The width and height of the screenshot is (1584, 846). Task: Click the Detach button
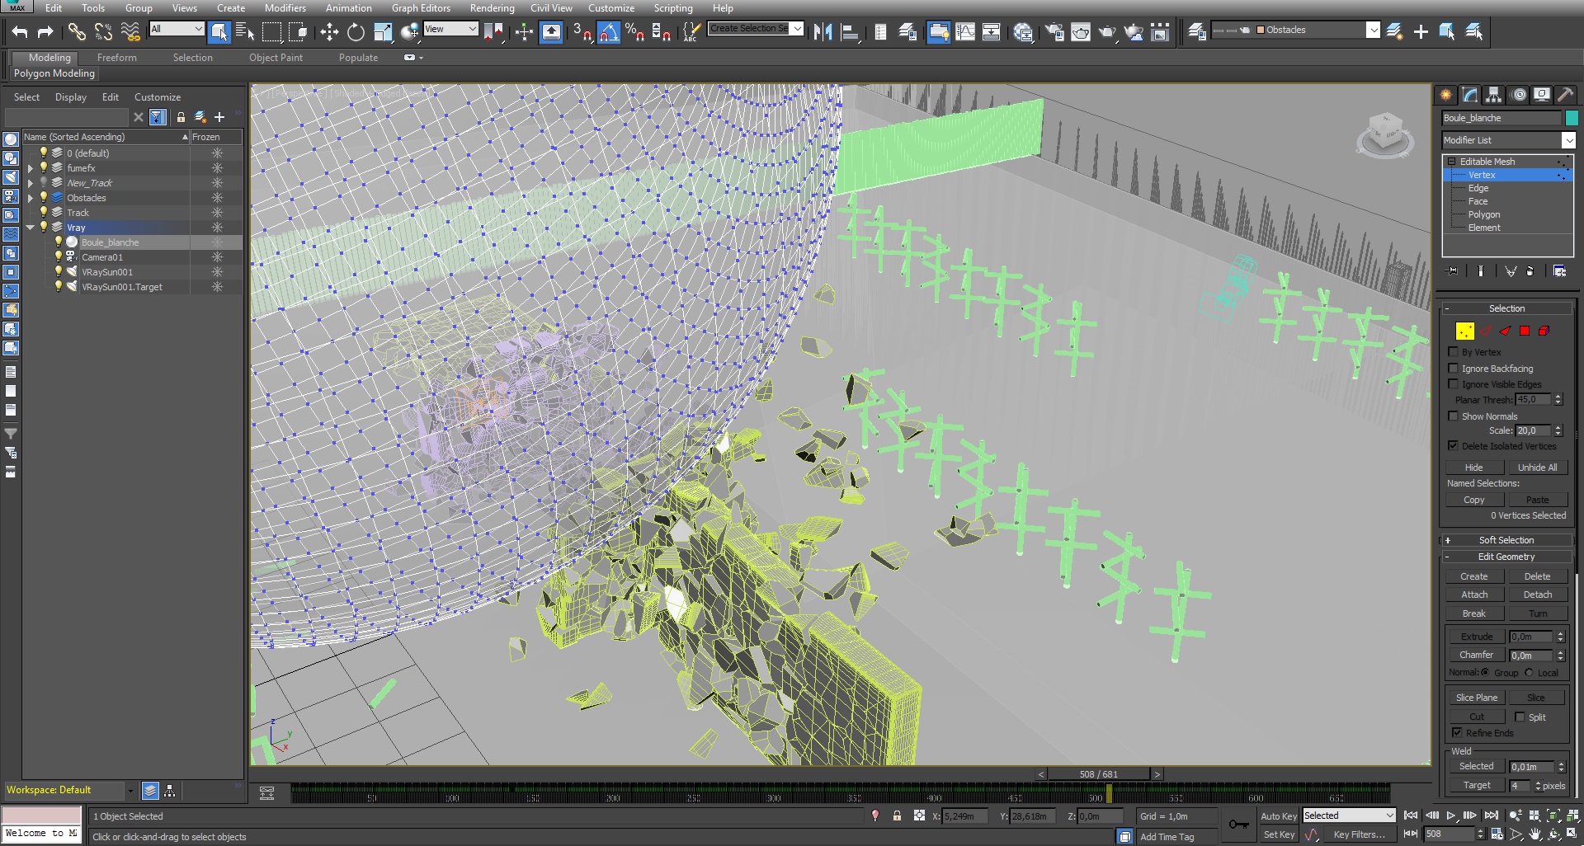[x=1538, y=595]
